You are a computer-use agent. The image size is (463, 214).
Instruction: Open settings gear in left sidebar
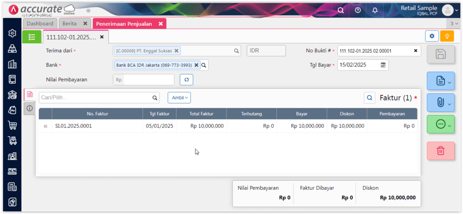[x=13, y=33]
